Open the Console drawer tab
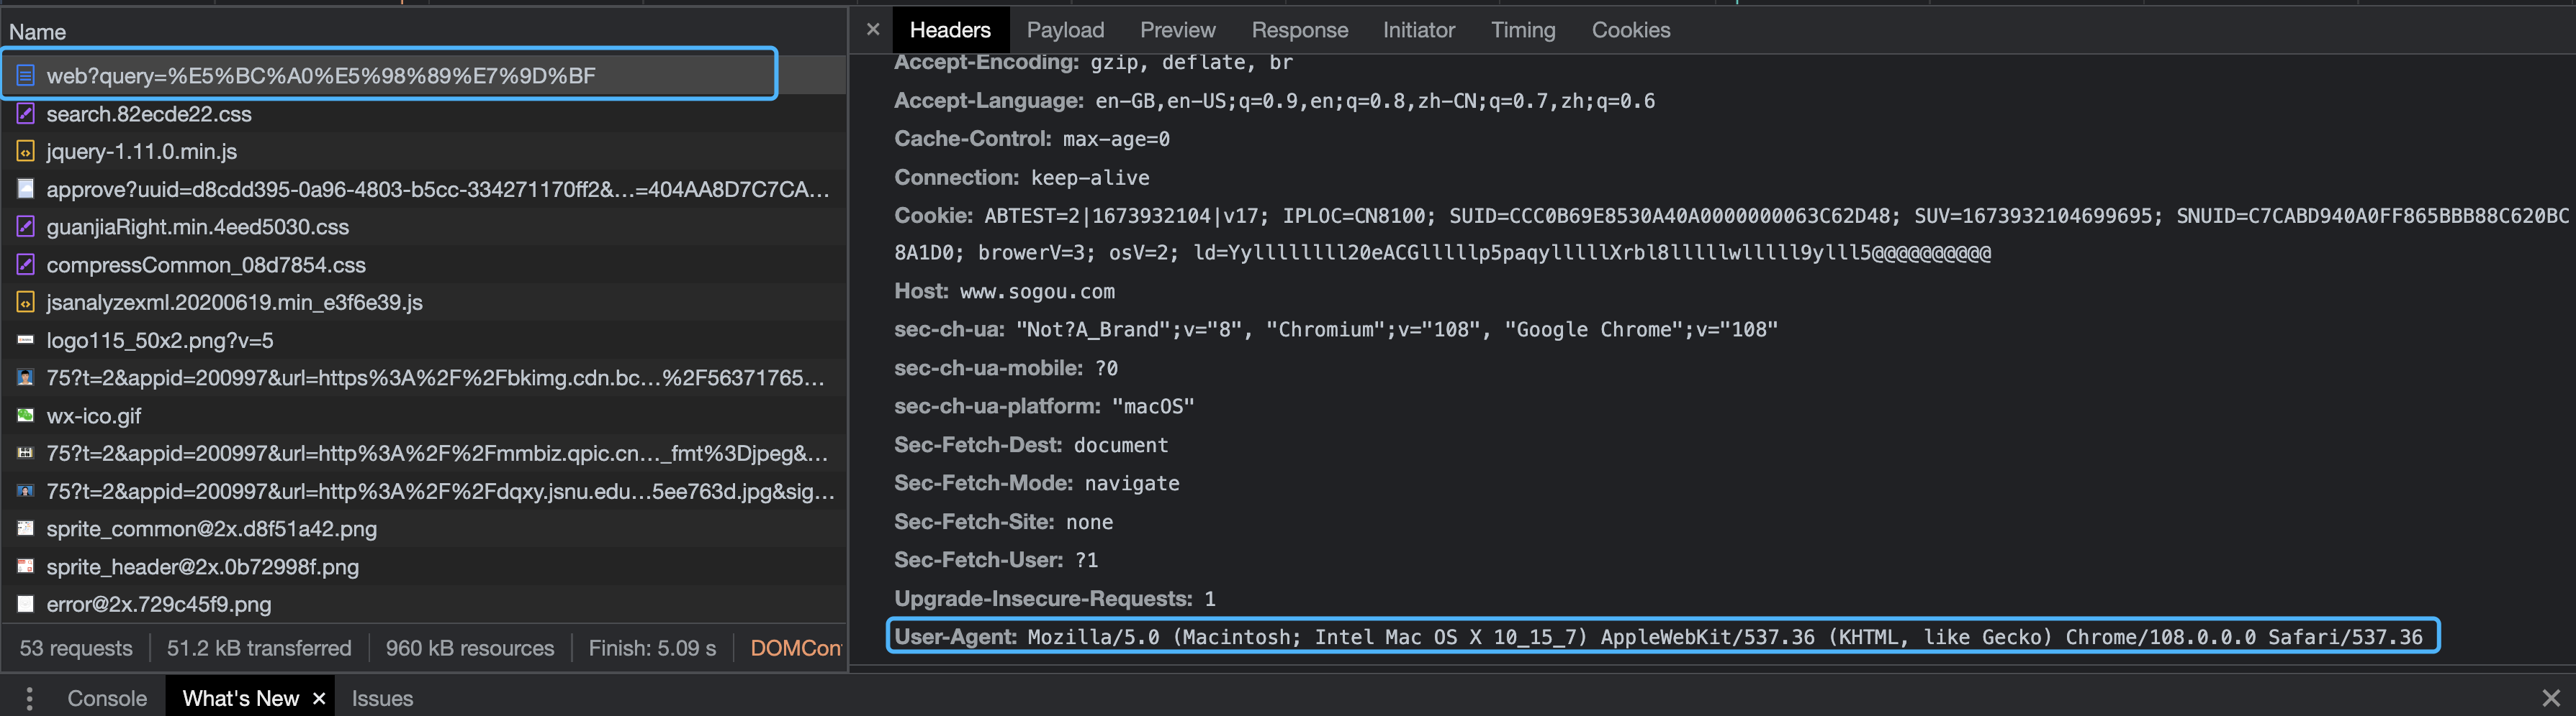The width and height of the screenshot is (2576, 716). (x=107, y=698)
